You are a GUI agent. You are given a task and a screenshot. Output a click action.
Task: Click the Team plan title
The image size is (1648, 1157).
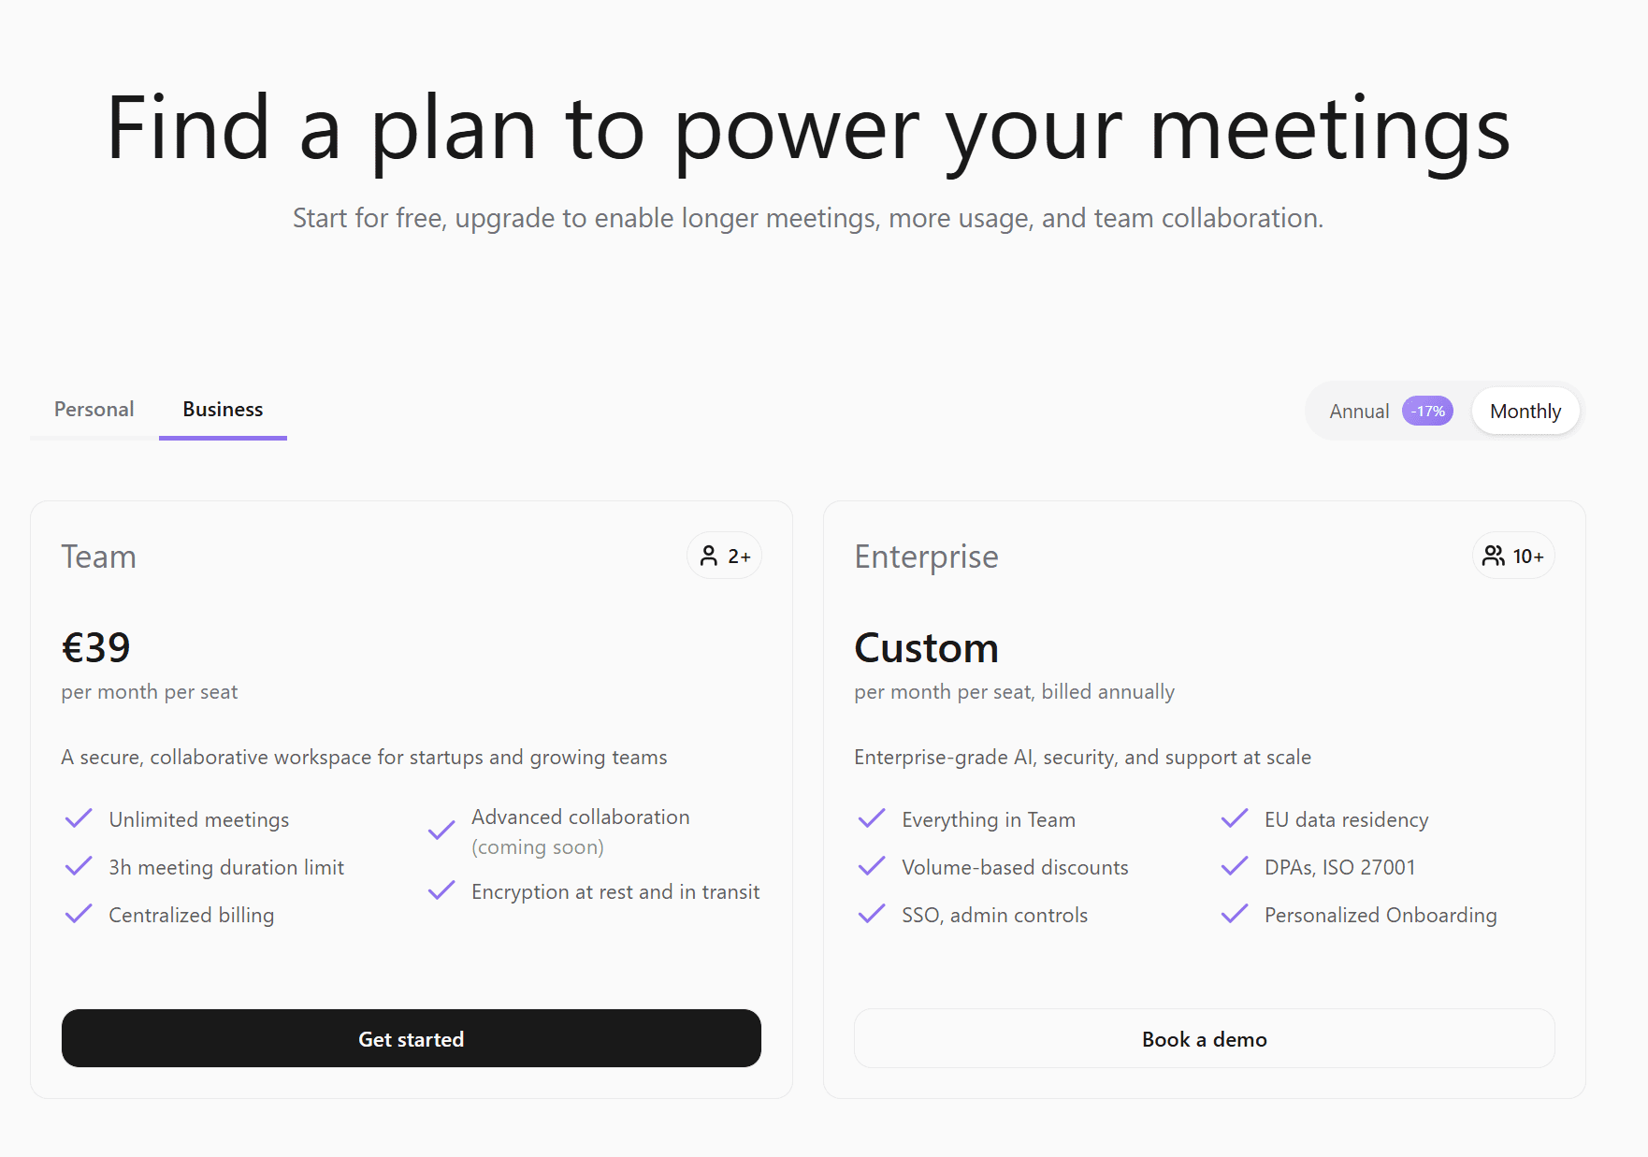pos(99,557)
